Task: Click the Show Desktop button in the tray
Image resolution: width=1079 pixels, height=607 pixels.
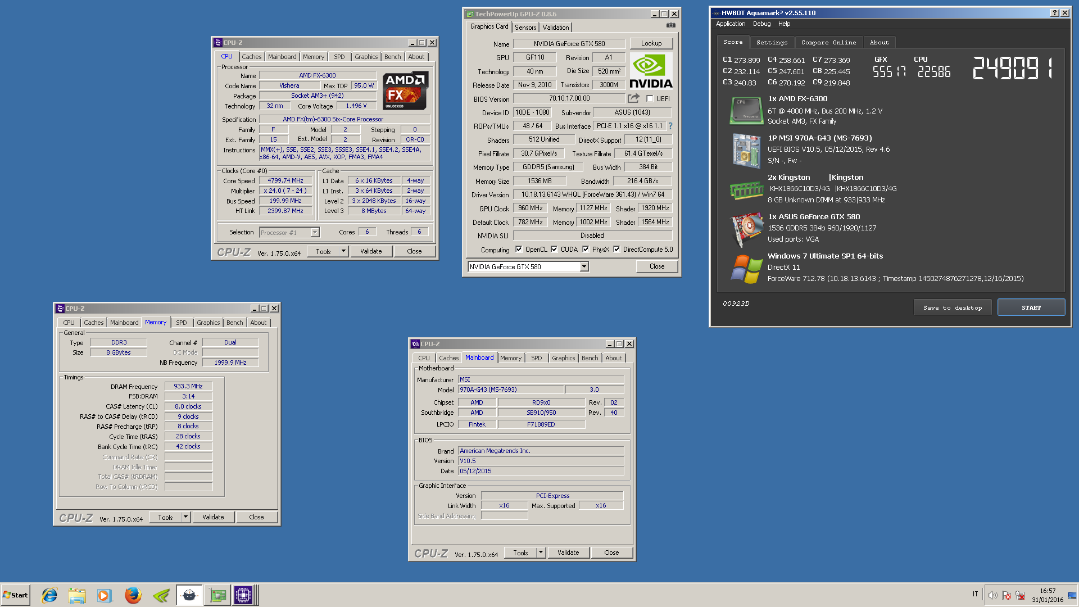Action: pos(1072,595)
